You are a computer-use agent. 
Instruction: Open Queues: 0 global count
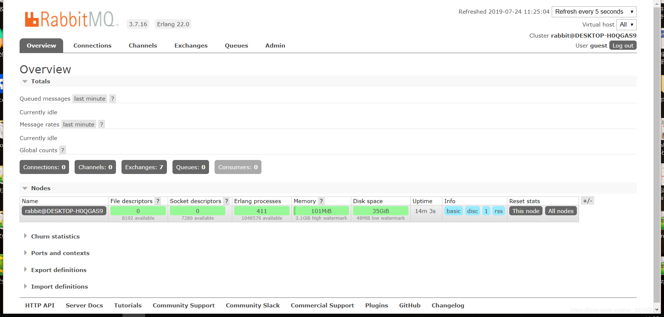click(x=191, y=167)
